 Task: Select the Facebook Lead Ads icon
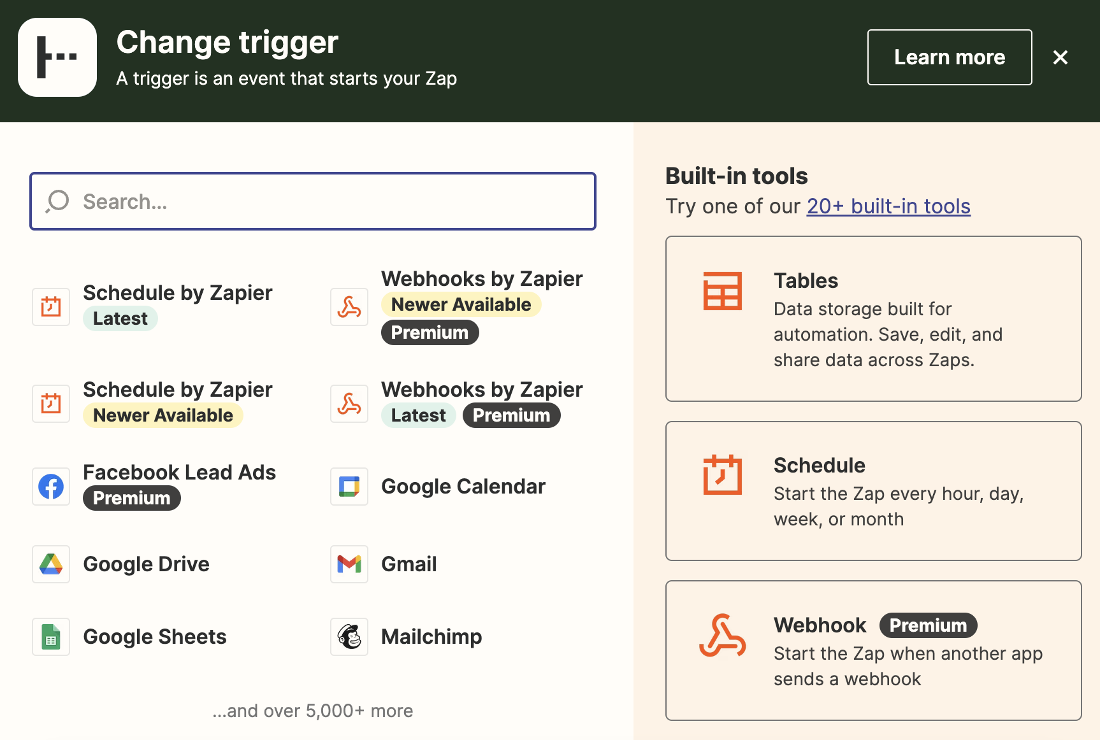pos(51,487)
